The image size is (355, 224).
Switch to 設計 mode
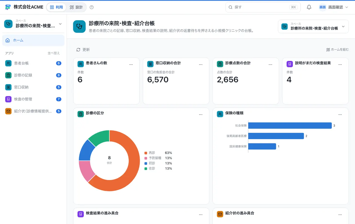click(76, 7)
